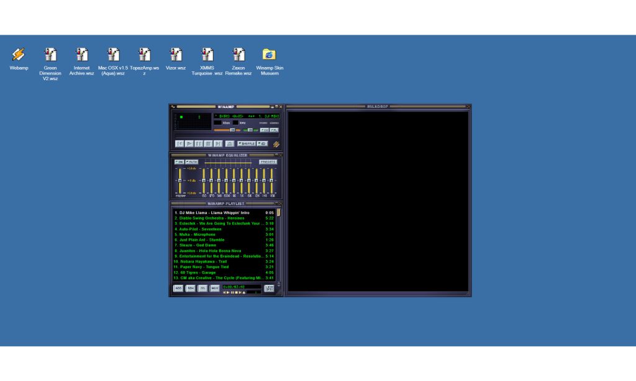Click the Pause button in Winamp main window
This screenshot has width=636, height=381.
(199, 143)
